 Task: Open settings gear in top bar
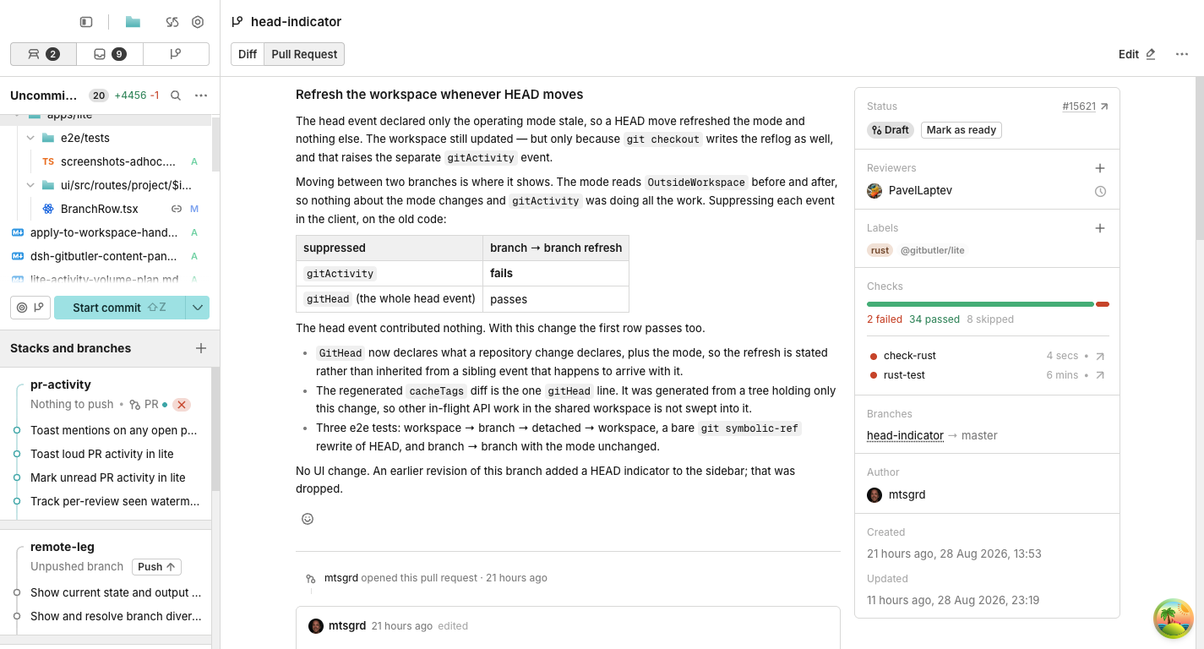click(198, 22)
